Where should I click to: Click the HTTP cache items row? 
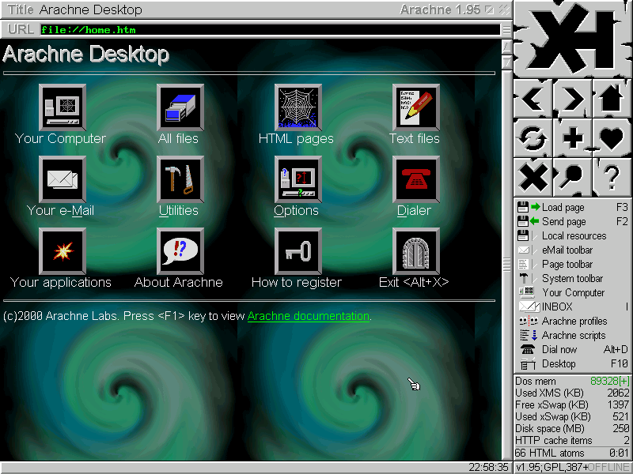point(572,440)
